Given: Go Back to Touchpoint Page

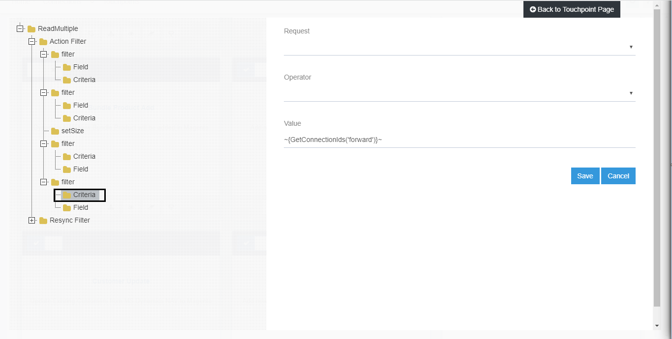Looking at the screenshot, I should coord(572,9).
